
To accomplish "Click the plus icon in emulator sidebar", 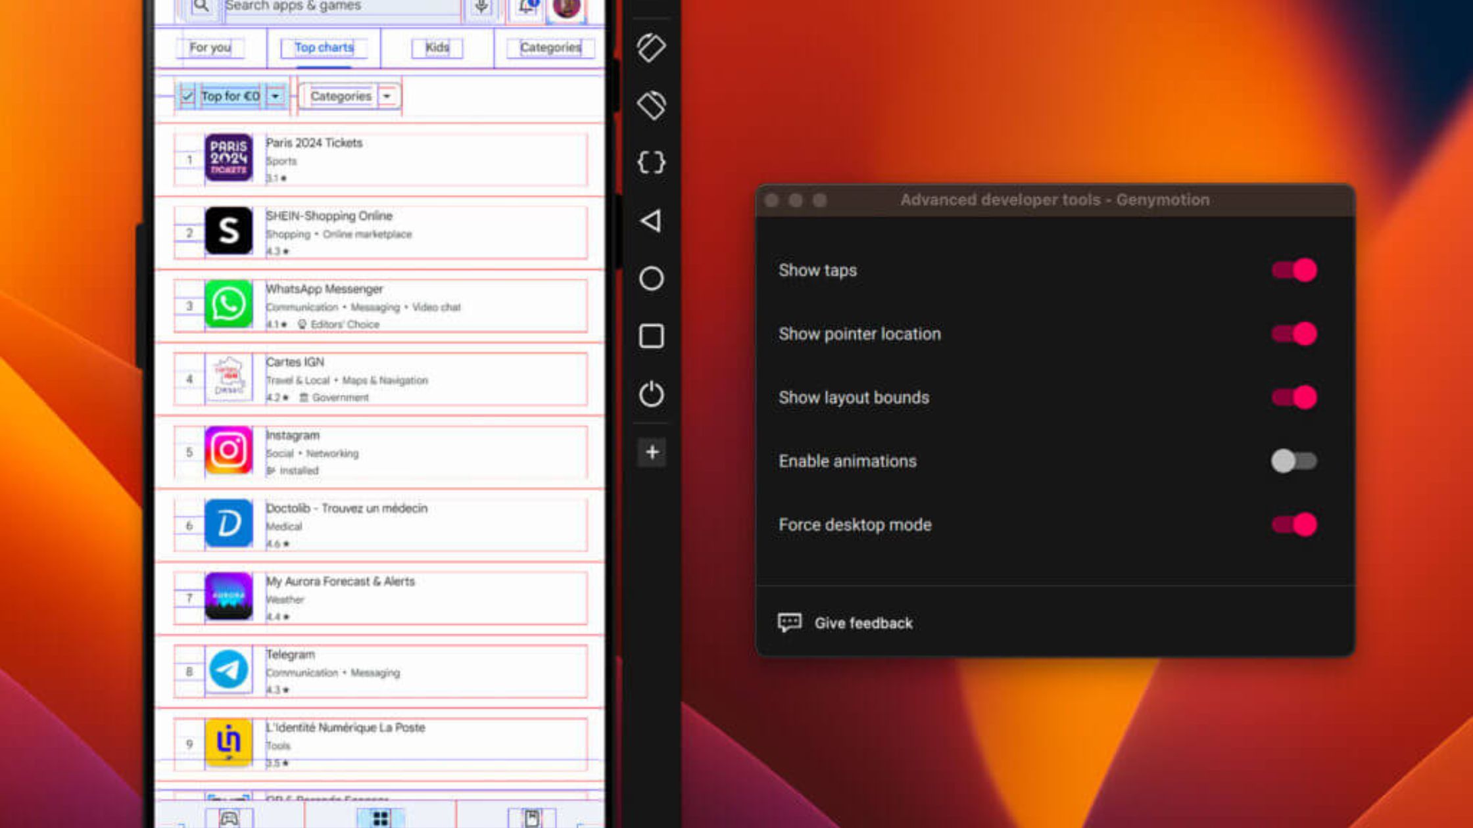I will click(x=652, y=452).
